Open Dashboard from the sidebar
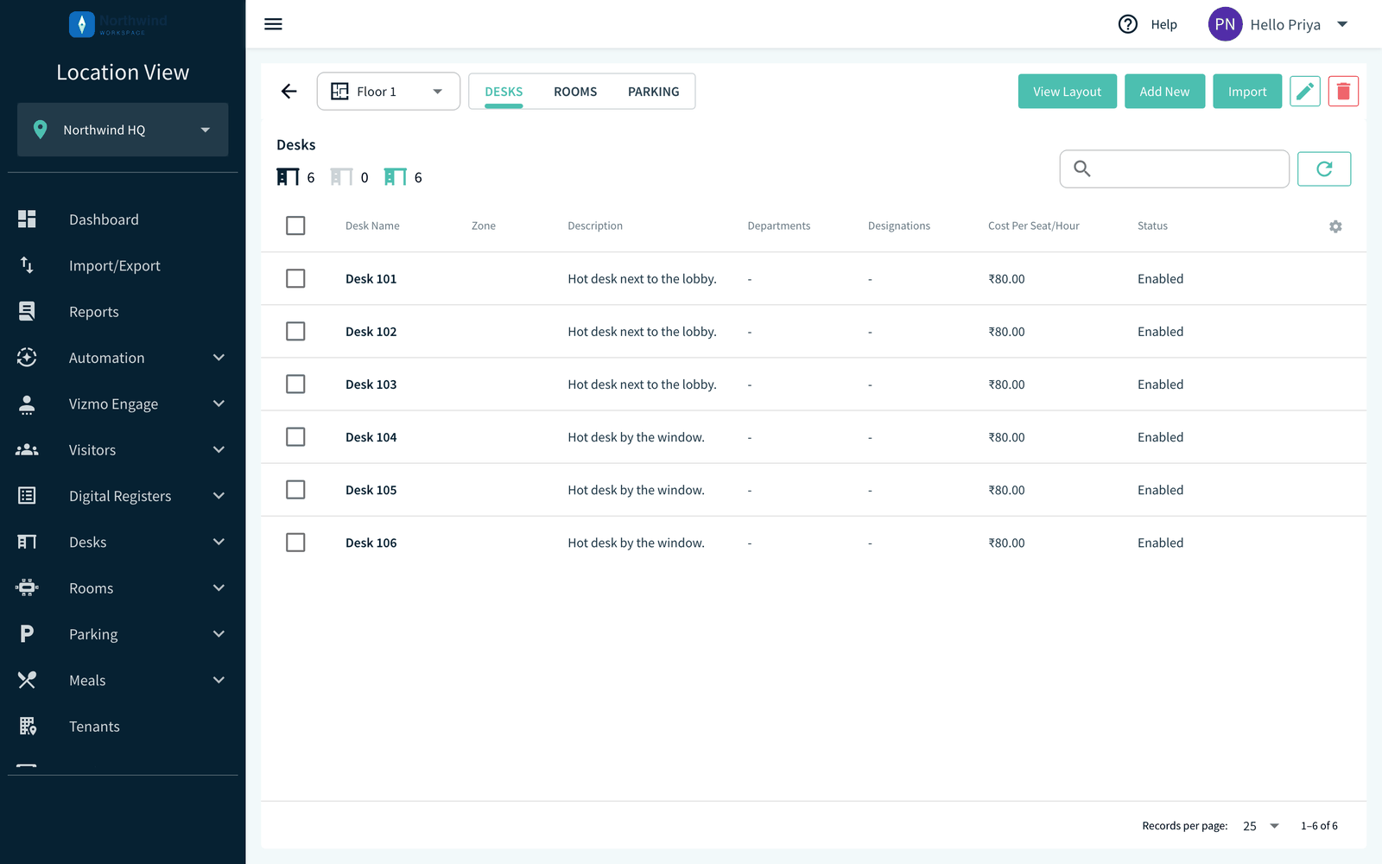The height and width of the screenshot is (864, 1382). click(123, 219)
